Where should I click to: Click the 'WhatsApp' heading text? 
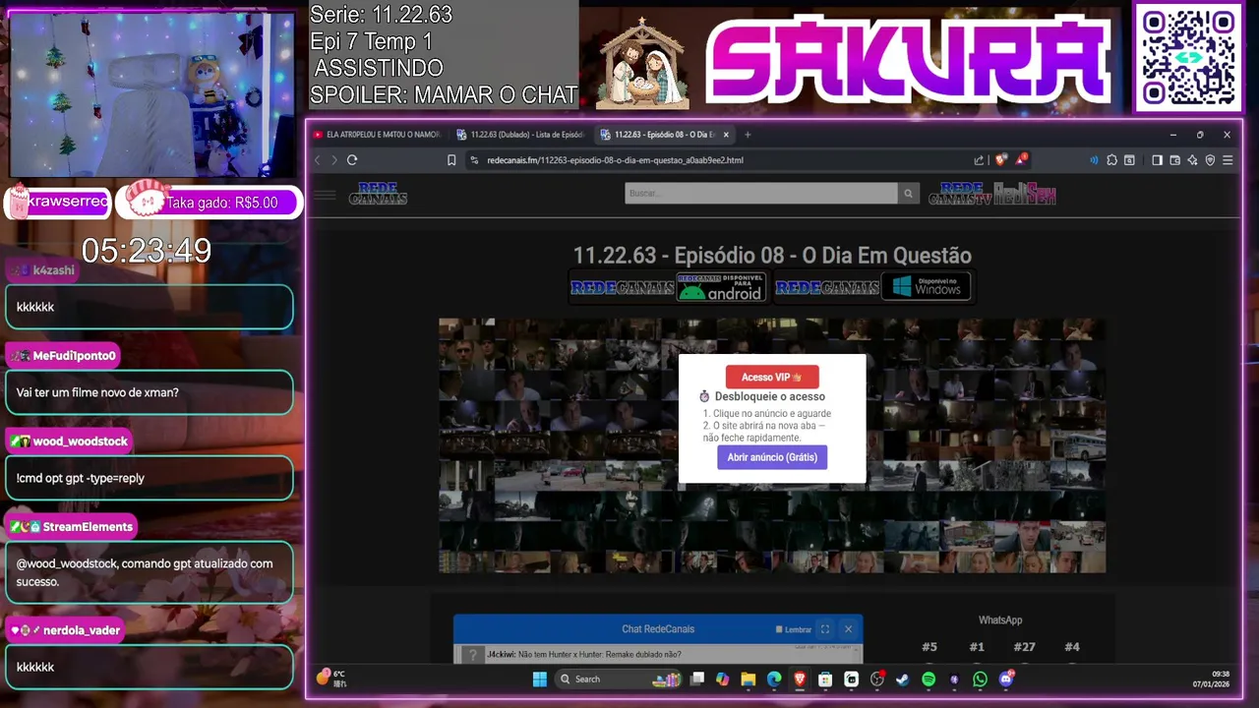click(x=1000, y=620)
